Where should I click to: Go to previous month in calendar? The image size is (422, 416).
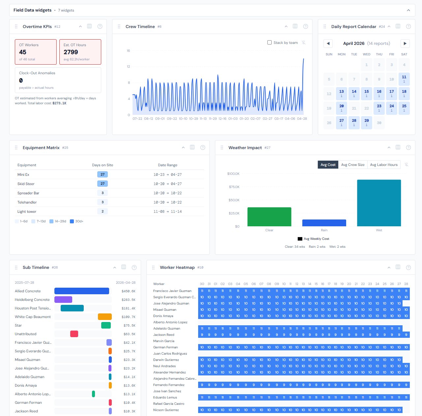pos(328,43)
